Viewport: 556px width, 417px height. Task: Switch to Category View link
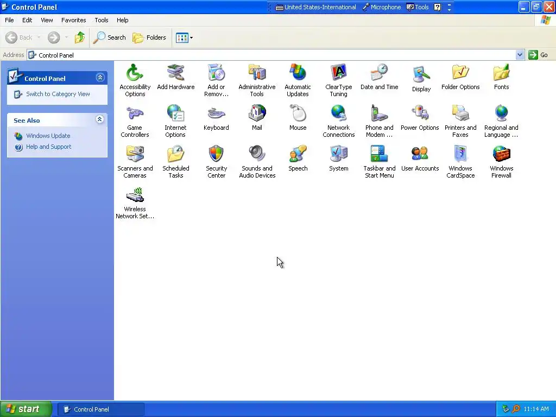pyautogui.click(x=58, y=94)
